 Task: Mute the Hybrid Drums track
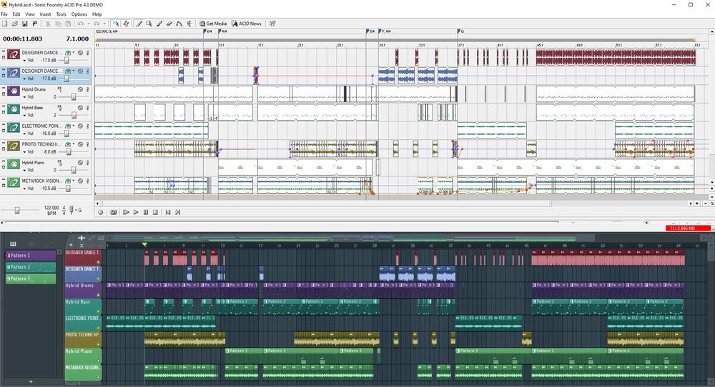(x=80, y=90)
